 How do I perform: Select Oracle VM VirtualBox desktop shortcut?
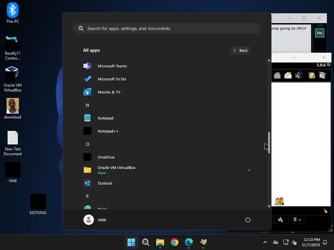13,79
